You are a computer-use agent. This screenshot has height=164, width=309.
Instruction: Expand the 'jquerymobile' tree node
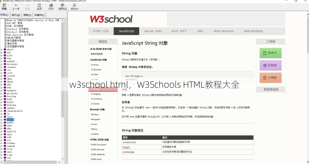pyautogui.click(x=1, y=111)
